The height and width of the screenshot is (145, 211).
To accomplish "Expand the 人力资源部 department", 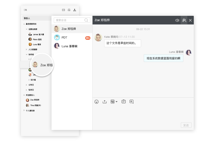I will pyautogui.click(x=26, y=50).
